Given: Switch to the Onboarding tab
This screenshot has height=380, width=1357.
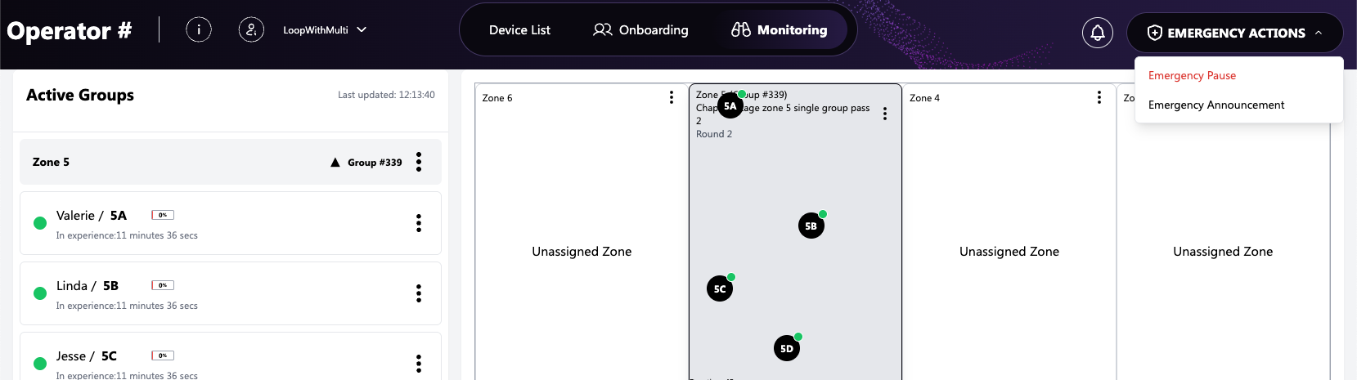Looking at the screenshot, I should (640, 30).
